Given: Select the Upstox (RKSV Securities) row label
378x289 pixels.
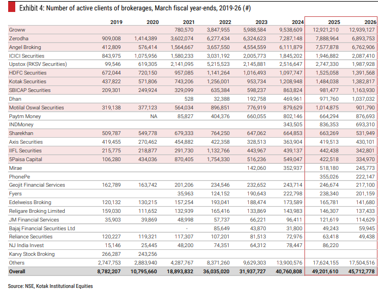Looking at the screenshot, I should tap(38, 64).
